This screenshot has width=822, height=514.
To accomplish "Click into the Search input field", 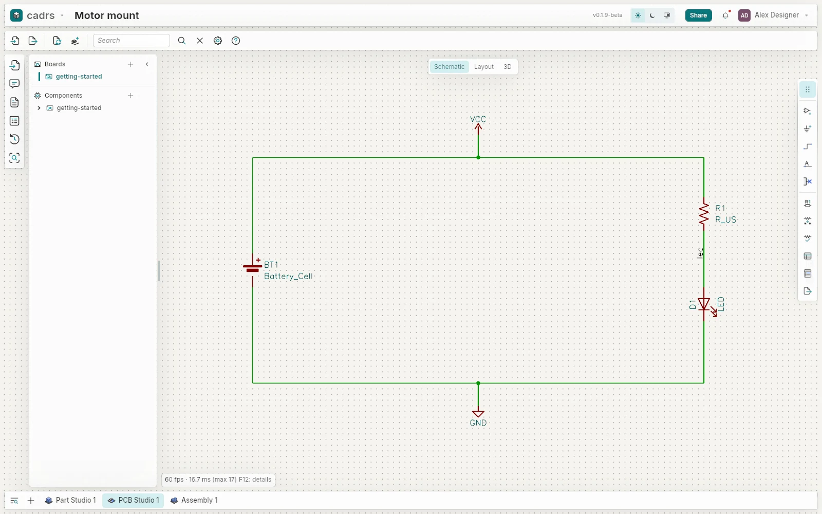I will [132, 41].
